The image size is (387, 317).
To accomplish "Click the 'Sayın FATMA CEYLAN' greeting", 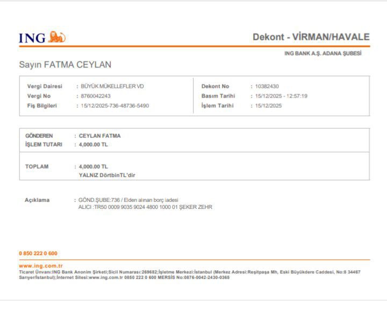I will pos(65,65).
